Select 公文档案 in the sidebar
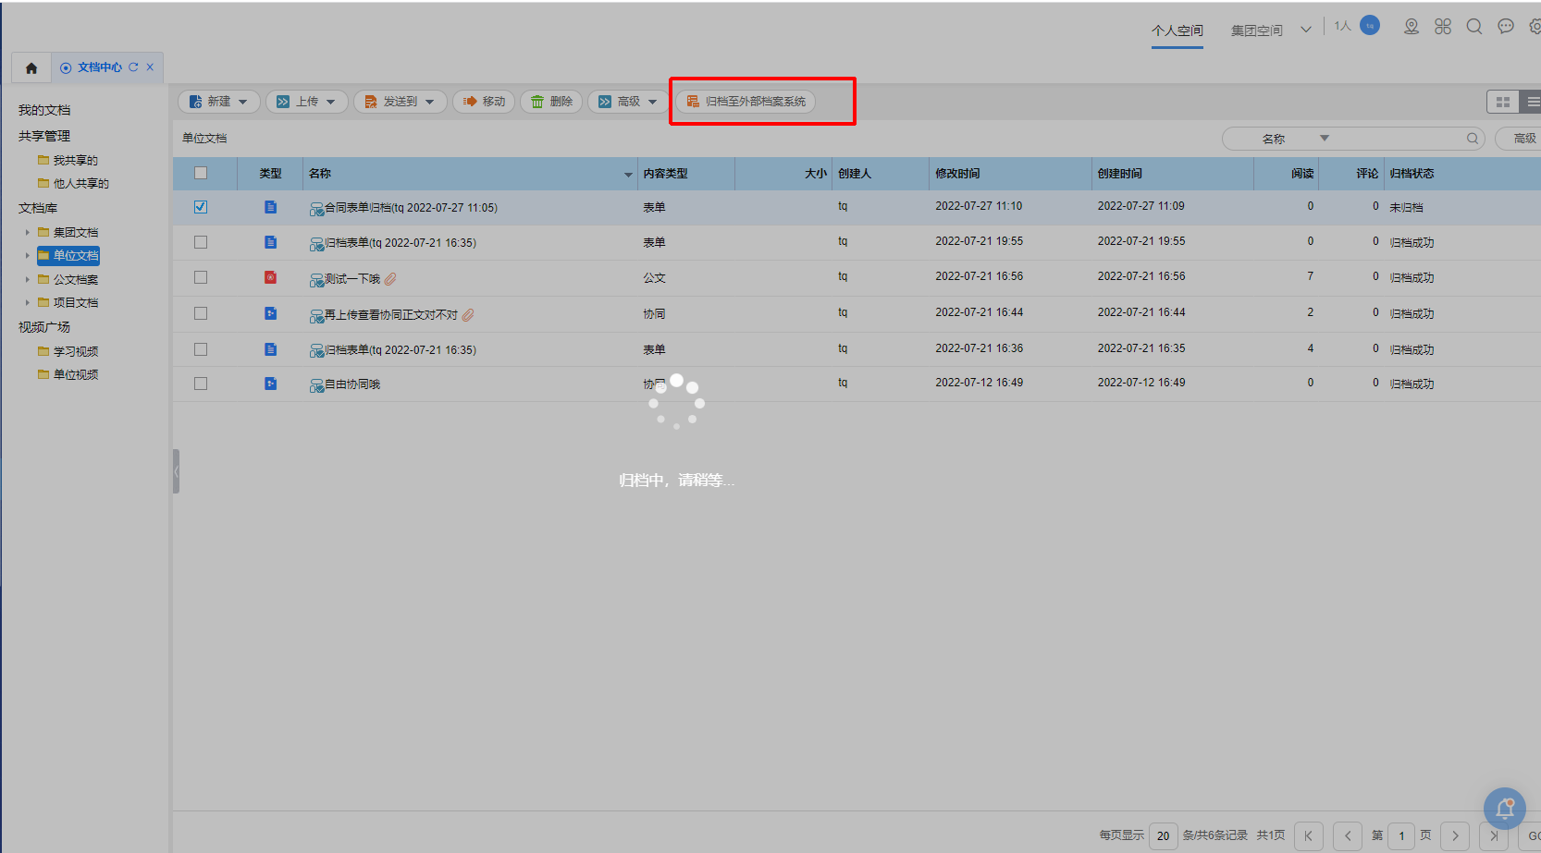 (x=75, y=279)
